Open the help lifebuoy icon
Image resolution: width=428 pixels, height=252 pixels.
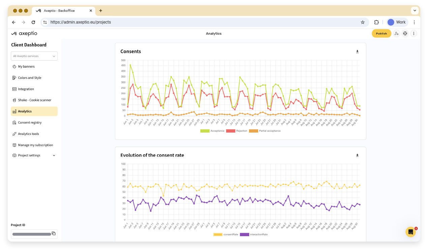pyautogui.click(x=405, y=34)
